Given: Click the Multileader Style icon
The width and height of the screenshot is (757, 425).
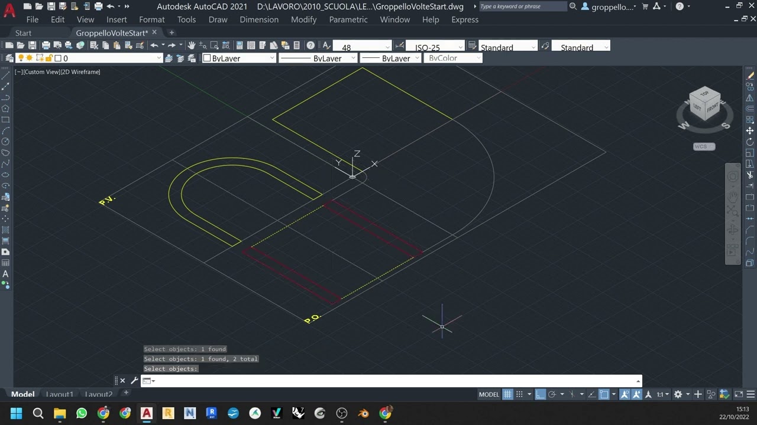Looking at the screenshot, I should pyautogui.click(x=545, y=46).
